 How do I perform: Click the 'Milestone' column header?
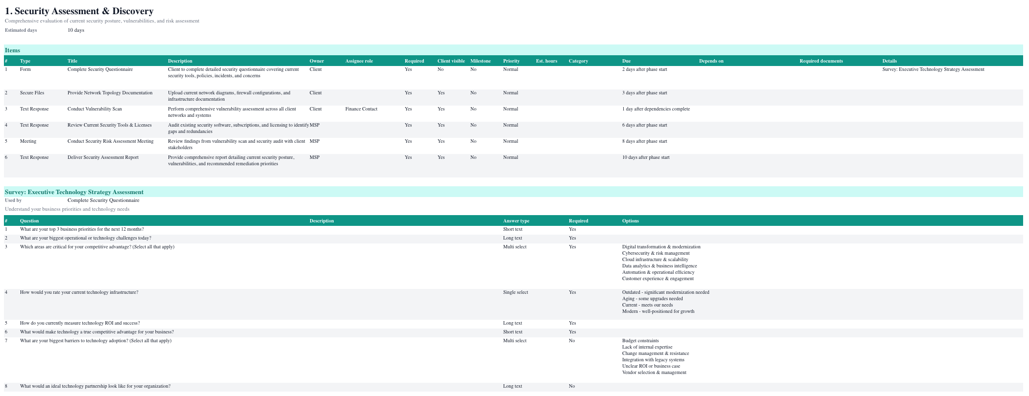480,61
